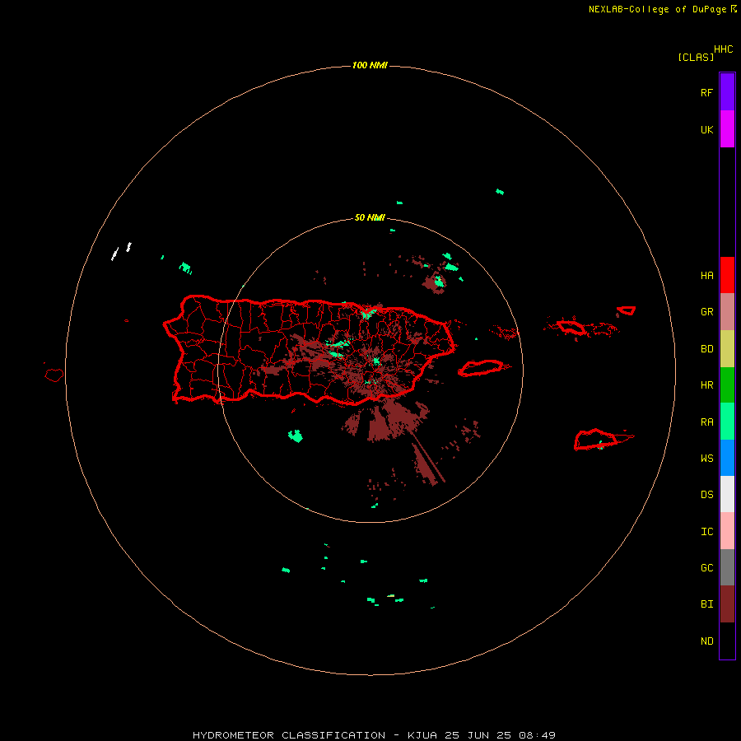Click the Mona island outline in the far west
Screen dimensions: 741x741
click(x=54, y=375)
